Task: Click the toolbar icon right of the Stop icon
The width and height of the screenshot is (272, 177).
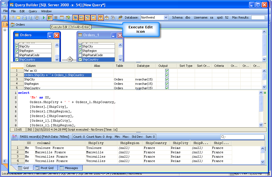Action: 62,18
